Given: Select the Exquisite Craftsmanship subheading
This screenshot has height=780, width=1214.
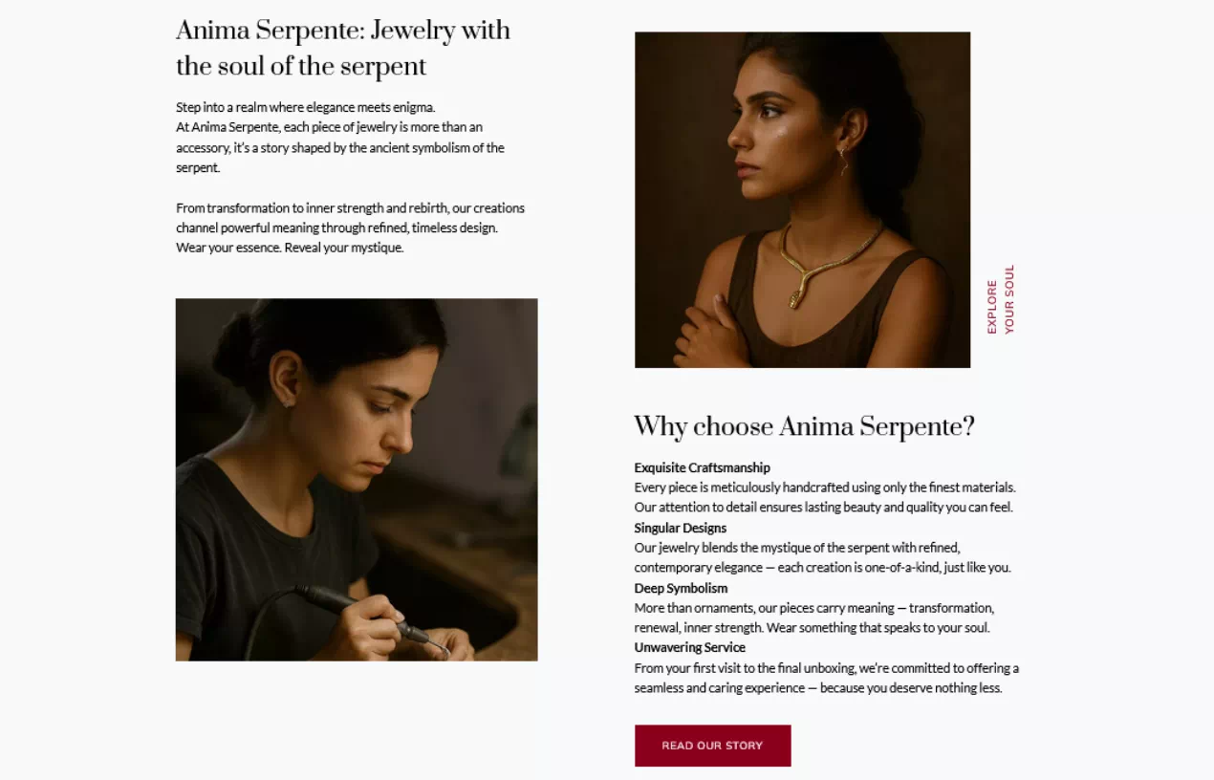Looking at the screenshot, I should (x=702, y=467).
